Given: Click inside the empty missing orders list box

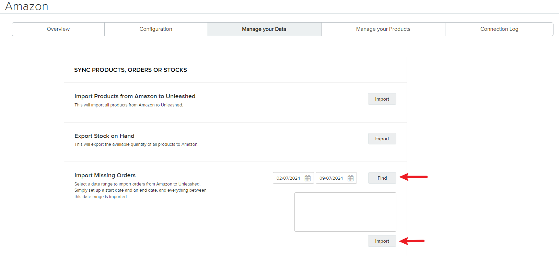Looking at the screenshot, I should point(345,212).
